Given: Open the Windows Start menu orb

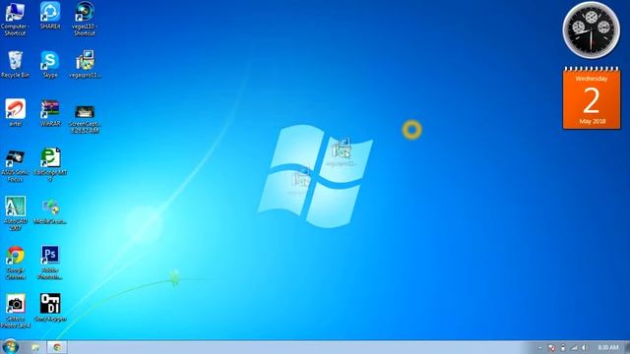Looking at the screenshot, I should pyautogui.click(x=11, y=347).
